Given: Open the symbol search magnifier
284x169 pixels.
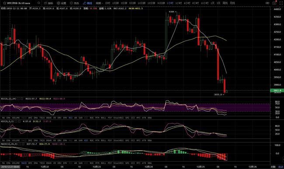Looking at the screenshot, I should [38, 3].
